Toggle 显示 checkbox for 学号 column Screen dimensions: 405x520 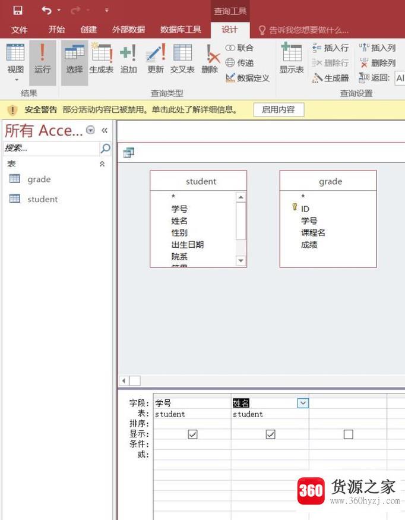click(x=192, y=434)
